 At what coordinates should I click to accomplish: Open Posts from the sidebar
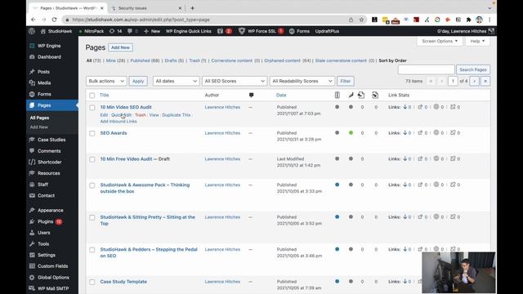43,72
